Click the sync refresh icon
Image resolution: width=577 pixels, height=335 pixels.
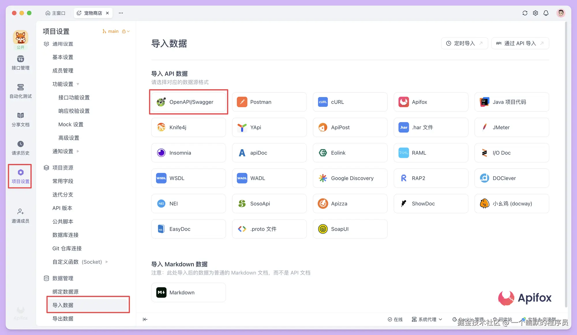pos(524,13)
